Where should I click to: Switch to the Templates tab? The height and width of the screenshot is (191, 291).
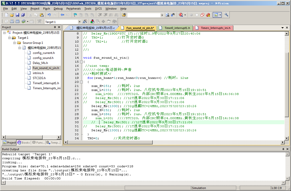54,142
